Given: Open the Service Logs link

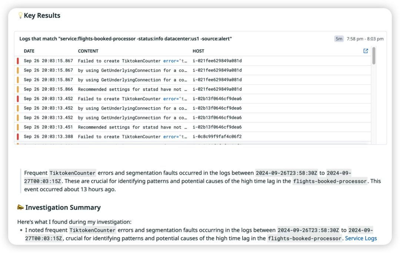Looking at the screenshot, I should pyautogui.click(x=361, y=238).
